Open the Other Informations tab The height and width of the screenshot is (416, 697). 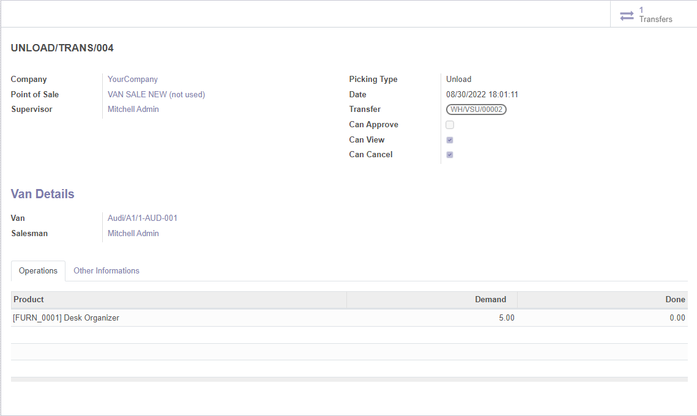[x=106, y=270]
